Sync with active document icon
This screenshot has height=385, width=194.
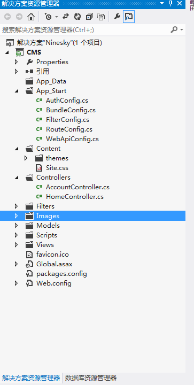click(x=66, y=17)
